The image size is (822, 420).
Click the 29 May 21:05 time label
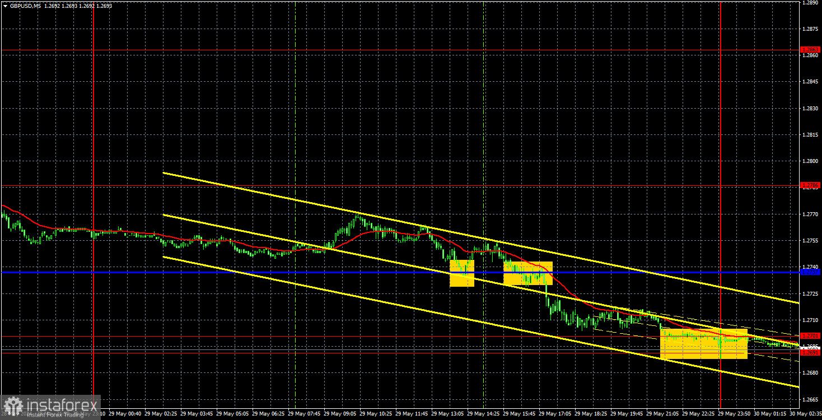click(662, 414)
